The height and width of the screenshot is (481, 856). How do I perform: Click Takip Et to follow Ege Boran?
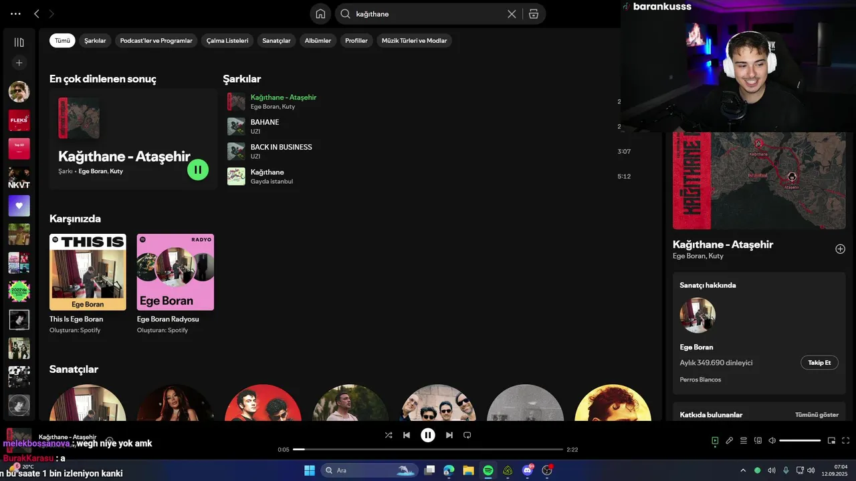(x=819, y=363)
